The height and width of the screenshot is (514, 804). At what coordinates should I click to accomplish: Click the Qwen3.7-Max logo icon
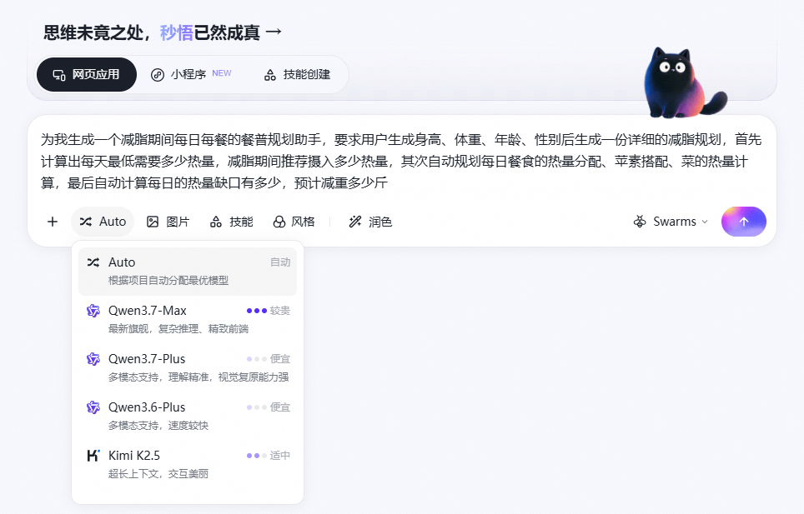pos(93,311)
